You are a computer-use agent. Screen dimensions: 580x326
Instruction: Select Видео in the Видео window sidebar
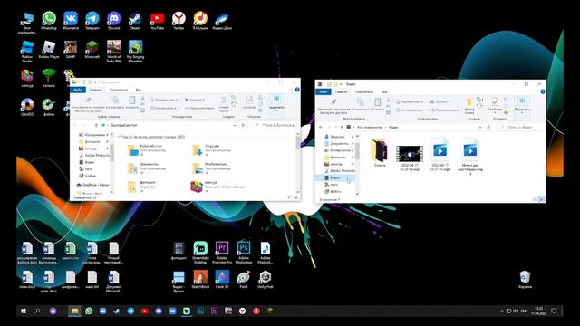(x=334, y=177)
